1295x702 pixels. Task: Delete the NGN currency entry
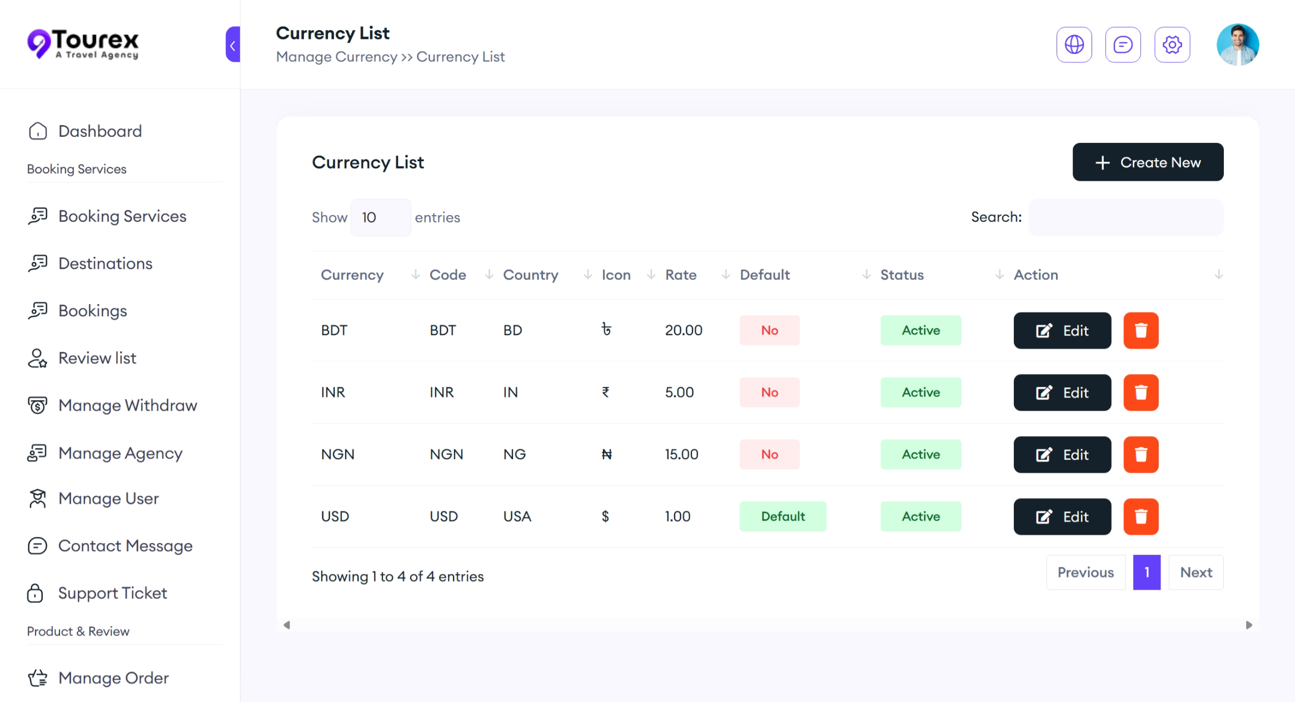pyautogui.click(x=1140, y=455)
